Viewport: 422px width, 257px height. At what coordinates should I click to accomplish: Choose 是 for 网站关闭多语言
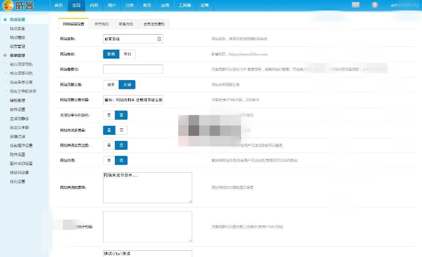click(109, 130)
